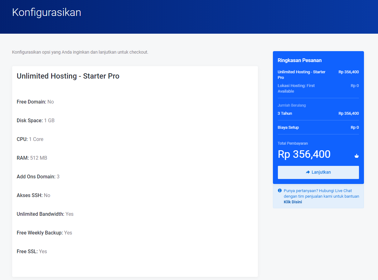The height and width of the screenshot is (280, 378).
Task: Click the Add Ons Domain entry
Action: (38, 177)
